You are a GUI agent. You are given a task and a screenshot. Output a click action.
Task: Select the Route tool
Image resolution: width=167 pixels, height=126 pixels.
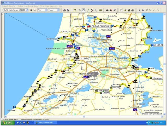tap(92, 10)
